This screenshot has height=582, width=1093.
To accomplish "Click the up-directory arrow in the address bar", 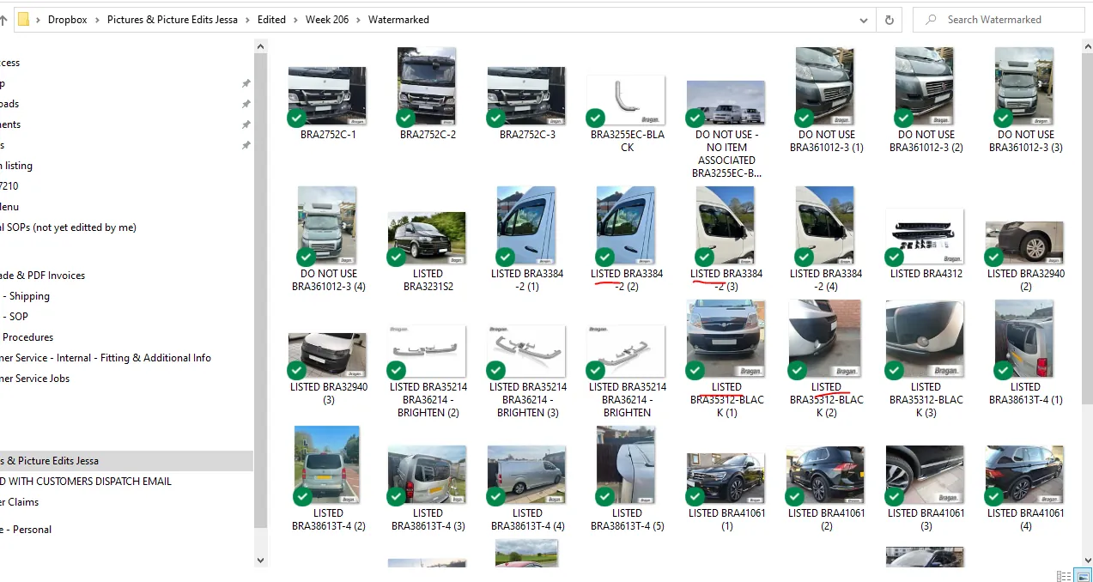I will (x=3, y=19).
